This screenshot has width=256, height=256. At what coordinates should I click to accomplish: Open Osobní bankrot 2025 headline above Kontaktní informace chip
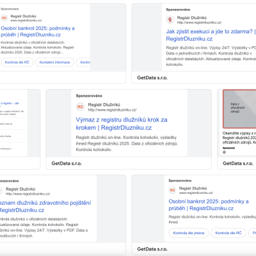click(38, 31)
